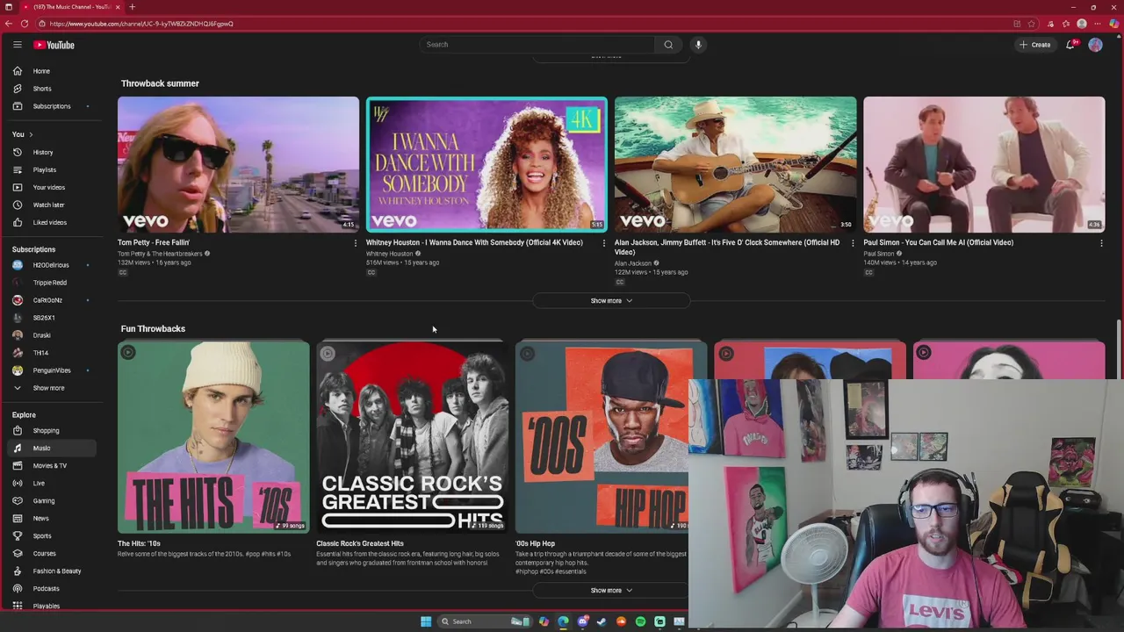Open PenguinVibes subscription channel
Image resolution: width=1124 pixels, height=632 pixels.
(53, 370)
